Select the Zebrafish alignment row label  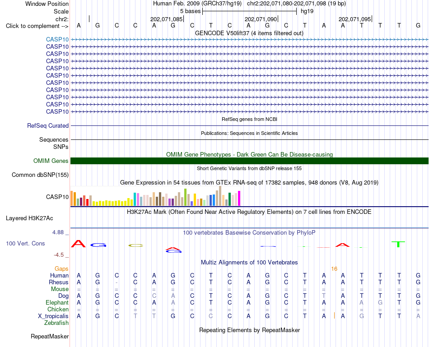pos(56,323)
